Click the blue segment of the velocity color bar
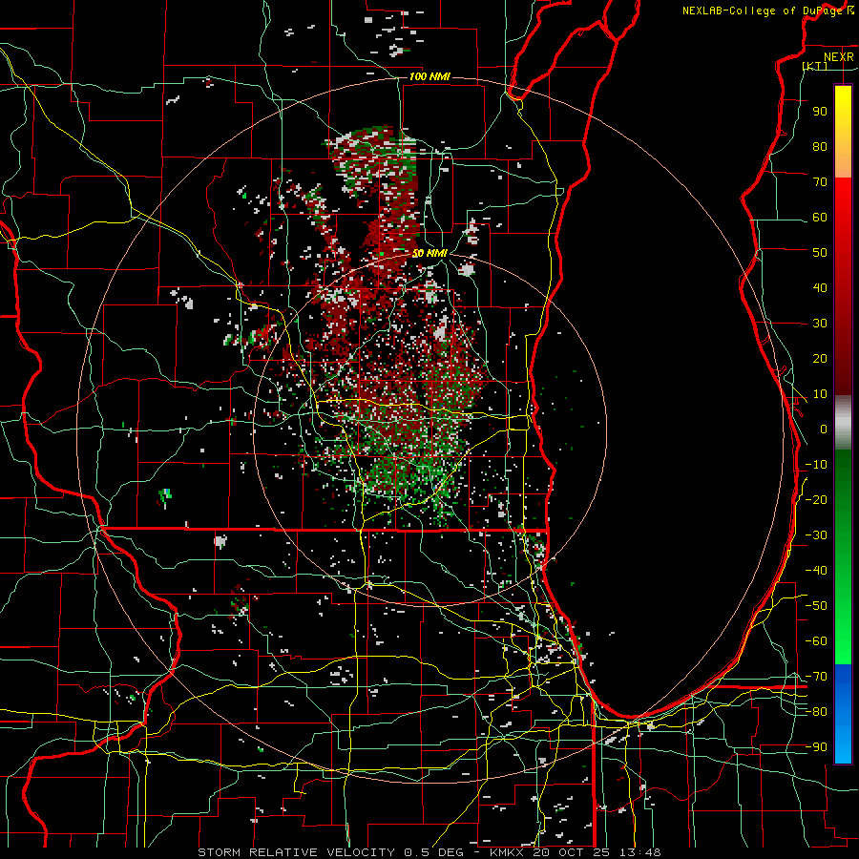 pyautogui.click(x=843, y=714)
